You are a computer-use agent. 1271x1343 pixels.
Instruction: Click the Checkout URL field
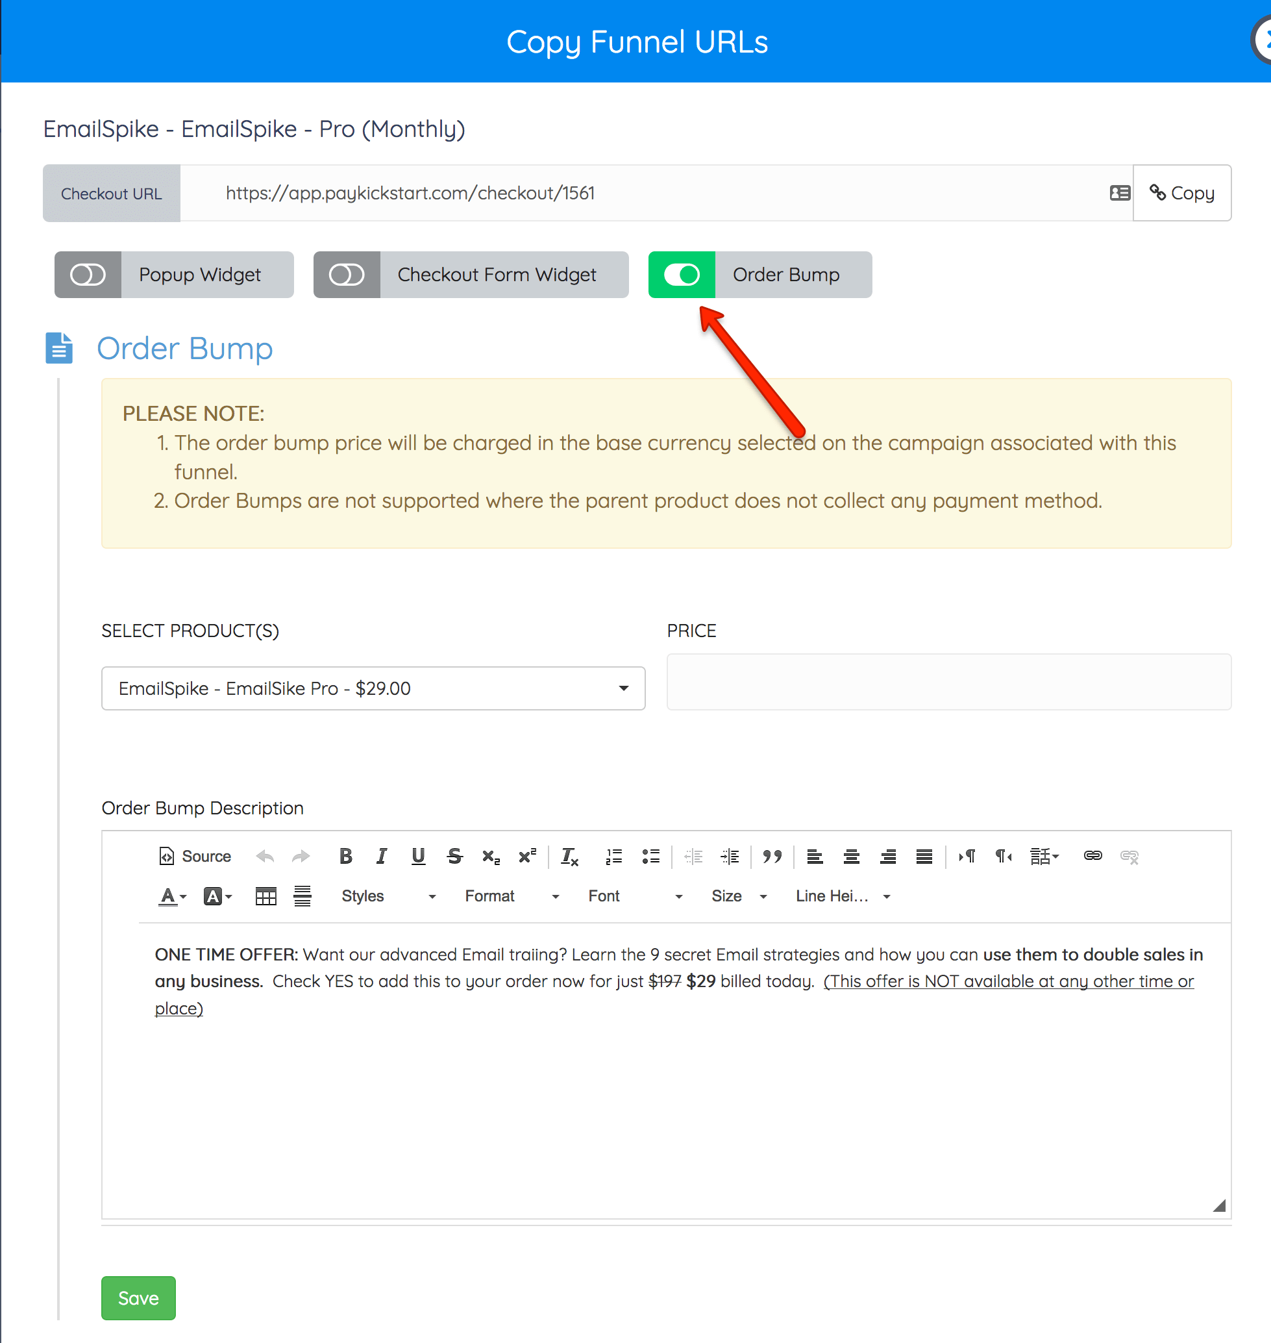656,194
